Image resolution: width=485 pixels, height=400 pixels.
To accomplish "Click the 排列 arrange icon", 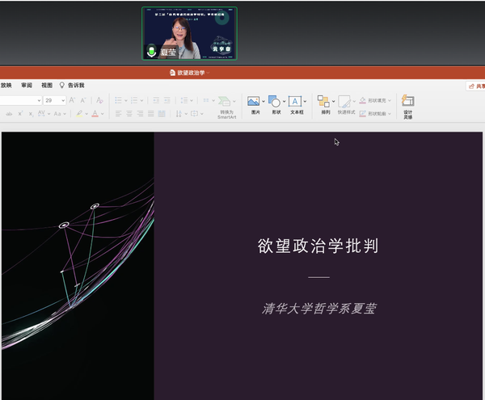I will 325,102.
